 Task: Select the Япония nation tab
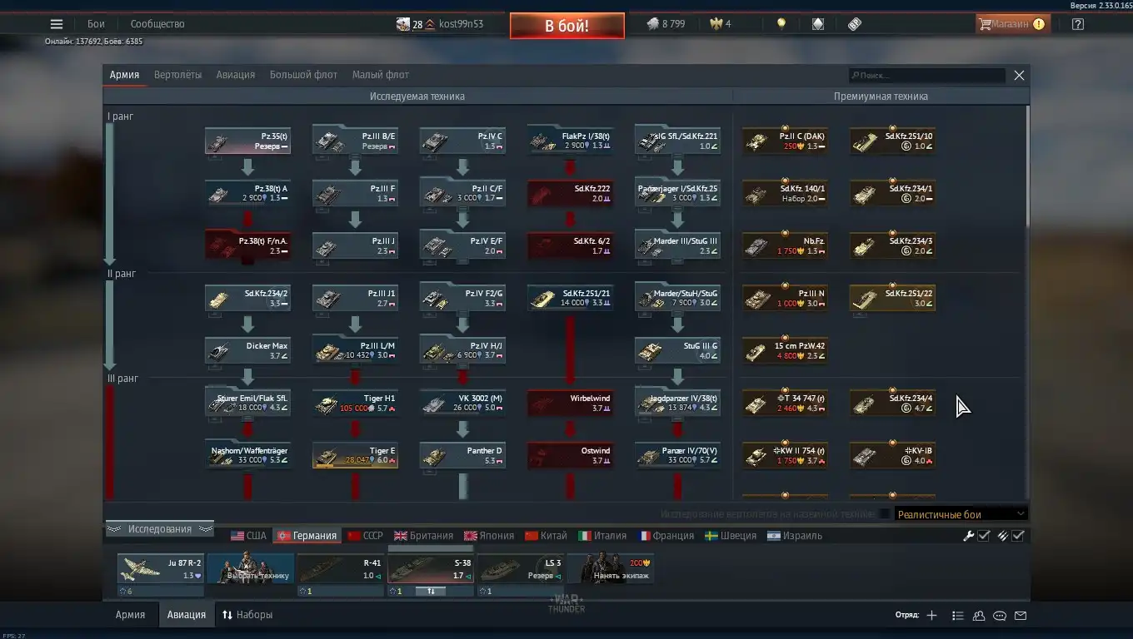click(489, 536)
